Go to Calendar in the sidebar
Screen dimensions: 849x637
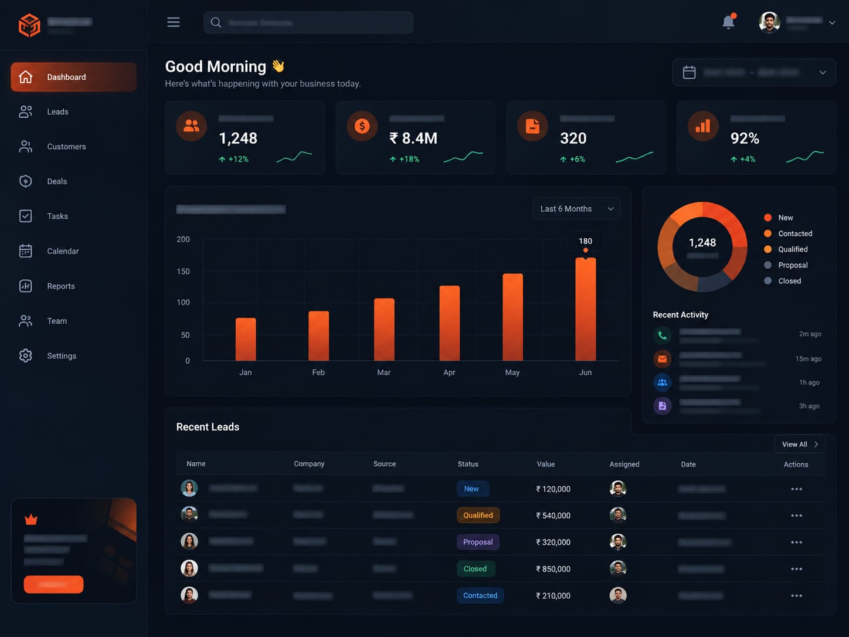click(x=74, y=251)
